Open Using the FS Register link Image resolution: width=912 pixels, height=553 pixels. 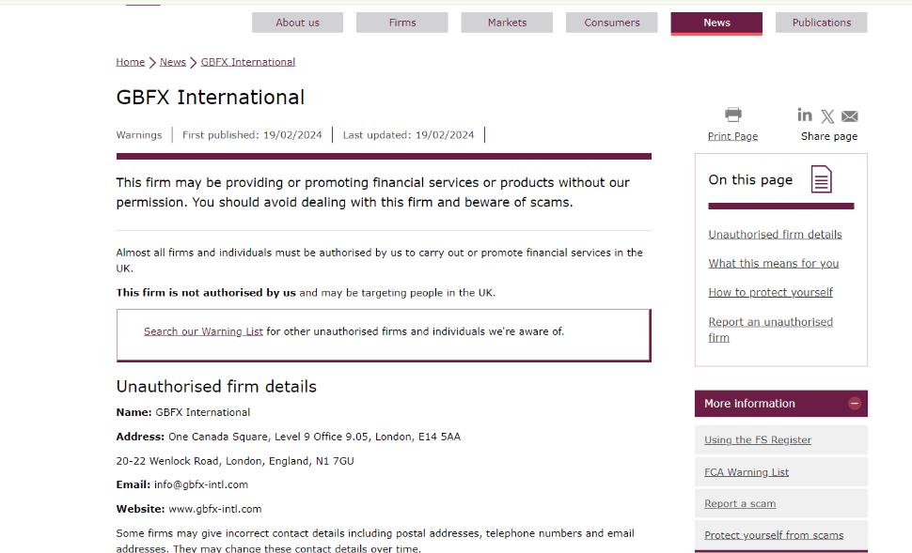[x=757, y=440]
